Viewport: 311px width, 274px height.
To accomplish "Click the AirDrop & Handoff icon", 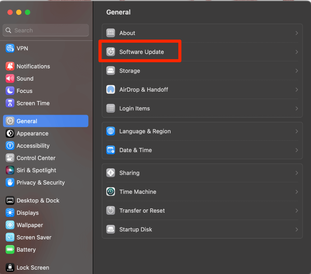I will [111, 89].
